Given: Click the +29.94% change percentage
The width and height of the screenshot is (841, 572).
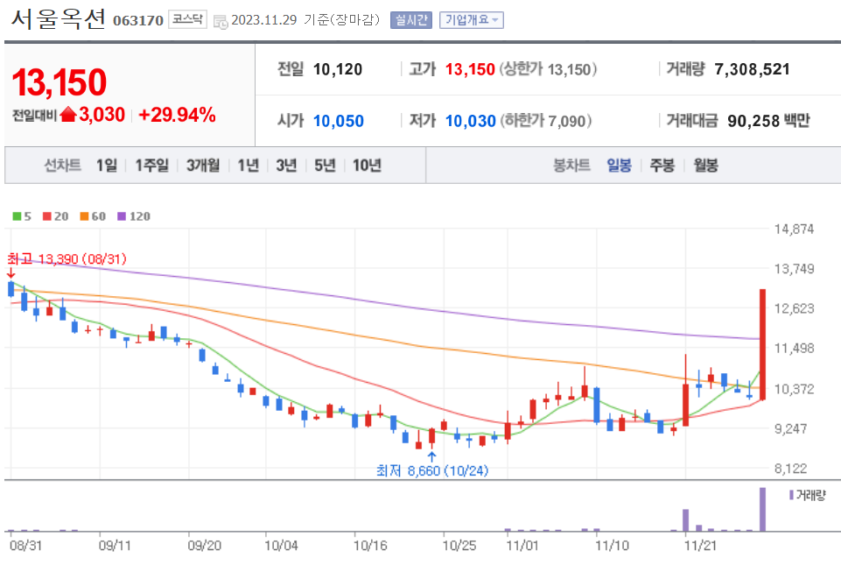Looking at the screenshot, I should click(177, 115).
